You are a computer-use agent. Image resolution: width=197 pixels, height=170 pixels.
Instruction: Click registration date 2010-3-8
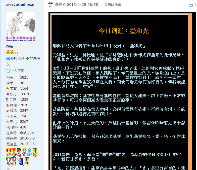[27, 138]
